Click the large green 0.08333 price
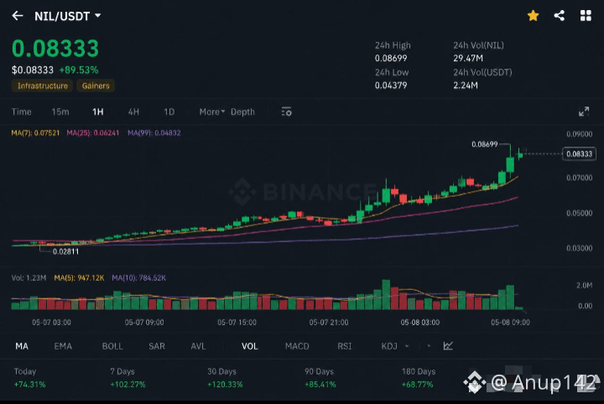 [x=55, y=49]
